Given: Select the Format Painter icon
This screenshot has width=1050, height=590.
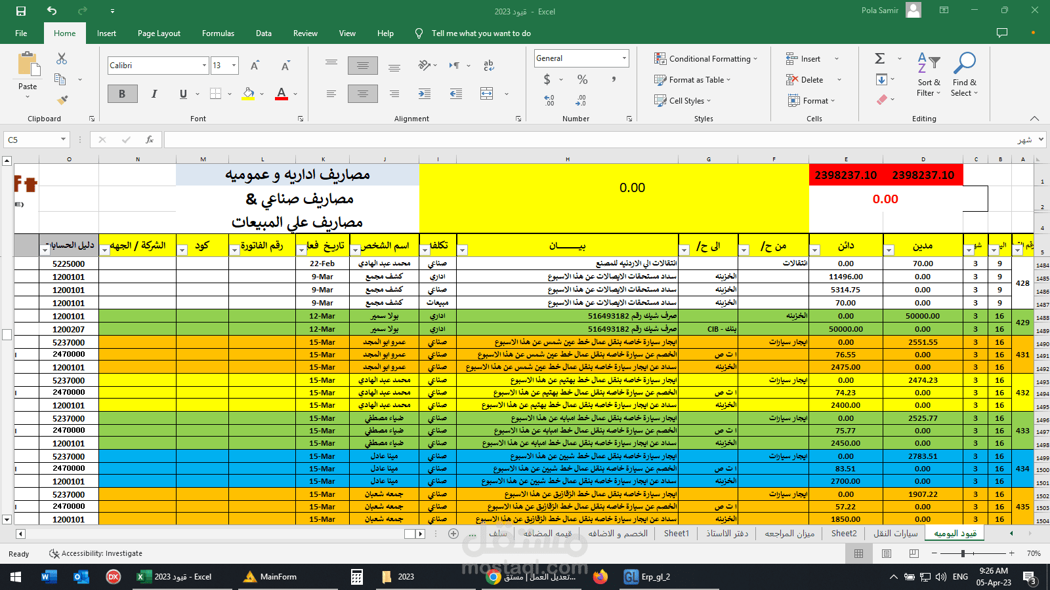Looking at the screenshot, I should click(x=62, y=100).
